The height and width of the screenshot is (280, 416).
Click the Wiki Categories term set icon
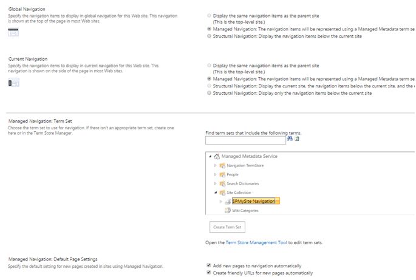point(227,211)
